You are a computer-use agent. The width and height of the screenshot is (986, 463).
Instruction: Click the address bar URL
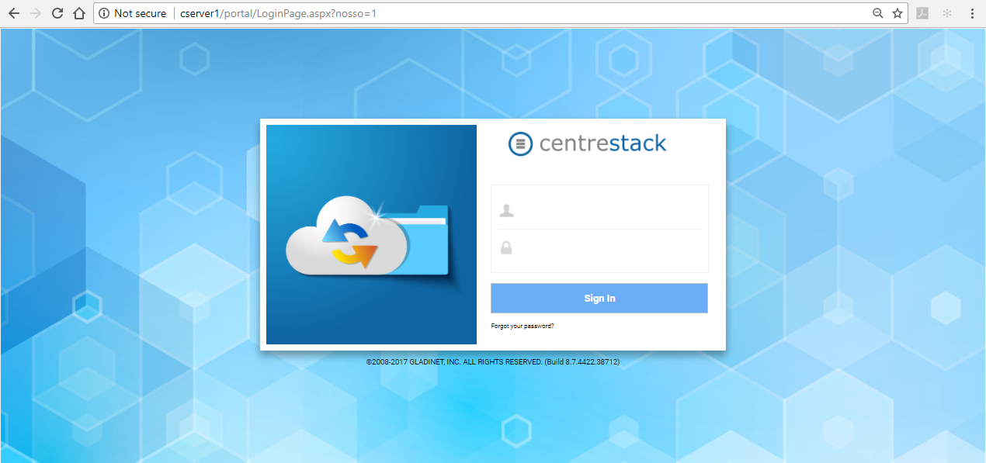click(x=278, y=13)
